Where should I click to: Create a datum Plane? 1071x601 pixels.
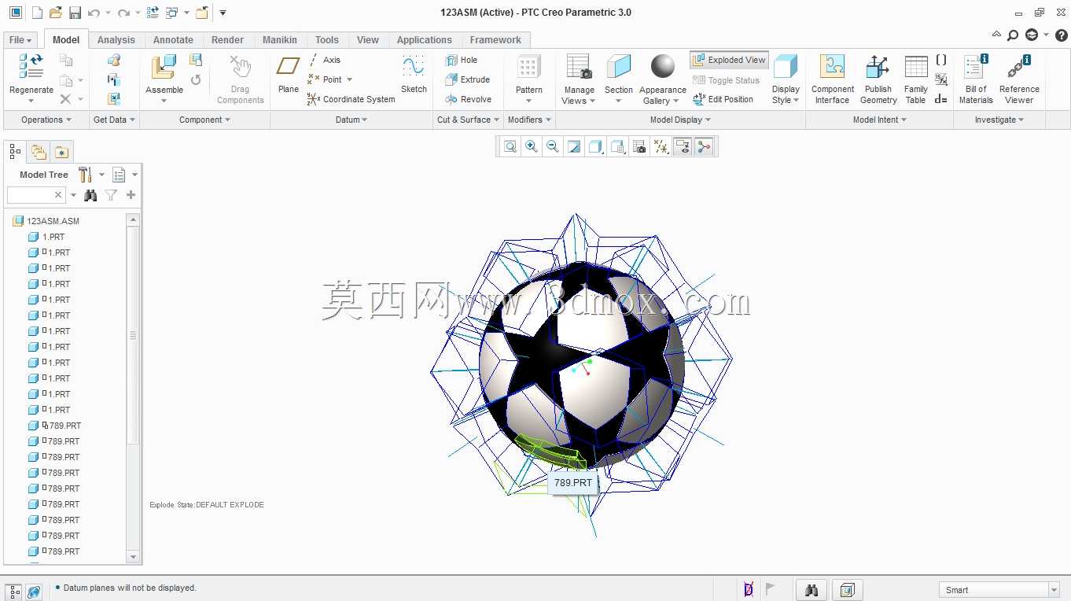[289, 74]
